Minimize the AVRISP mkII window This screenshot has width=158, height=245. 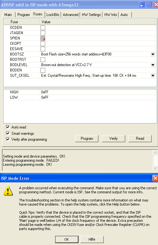[x=141, y=5]
